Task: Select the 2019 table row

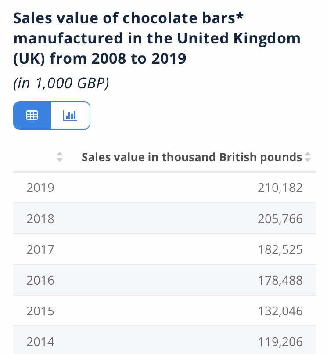Action: pos(164,188)
